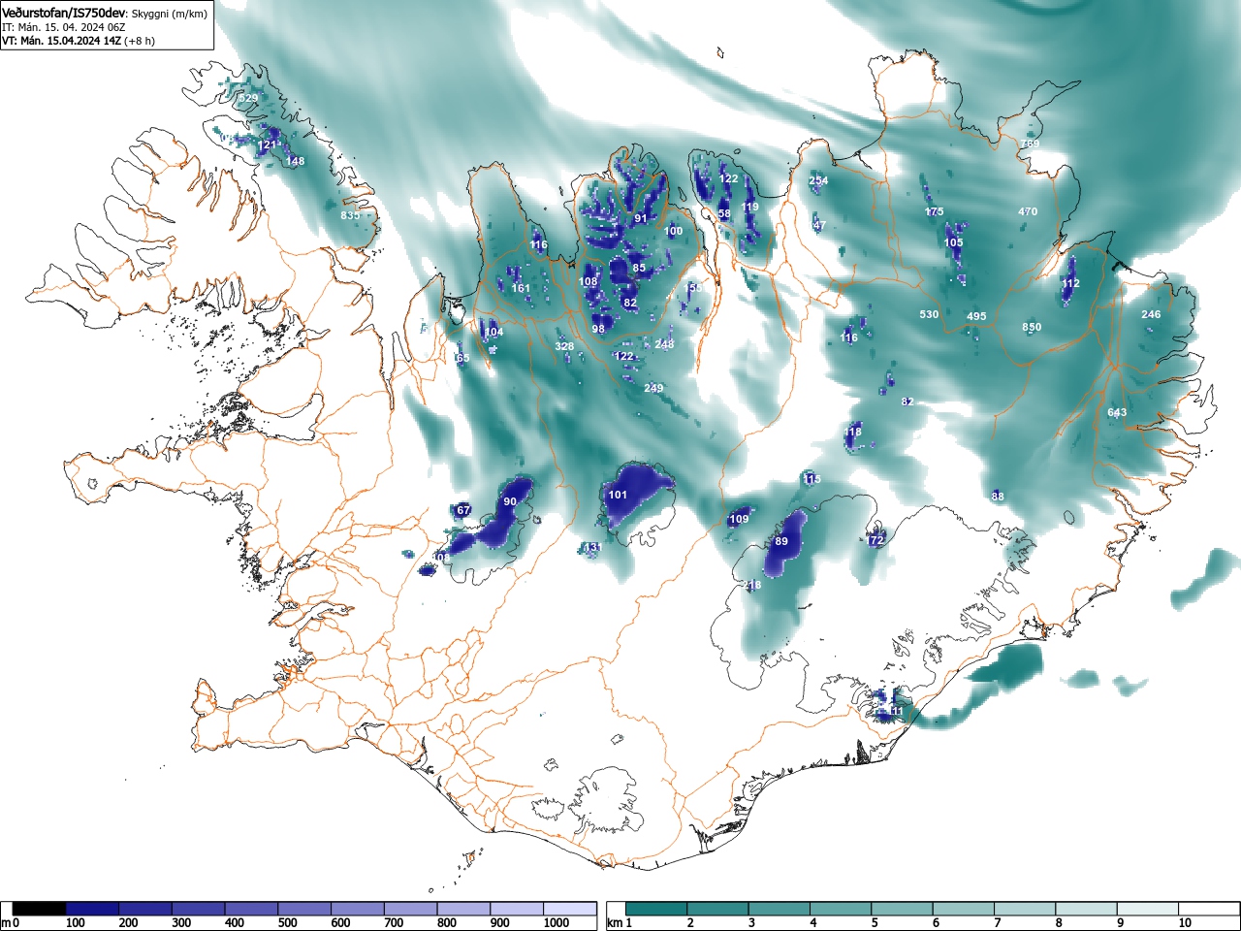Viewport: 1241px width, 931px height.
Task: Click the visibility value '850' on the map
Action: pyautogui.click(x=1032, y=327)
